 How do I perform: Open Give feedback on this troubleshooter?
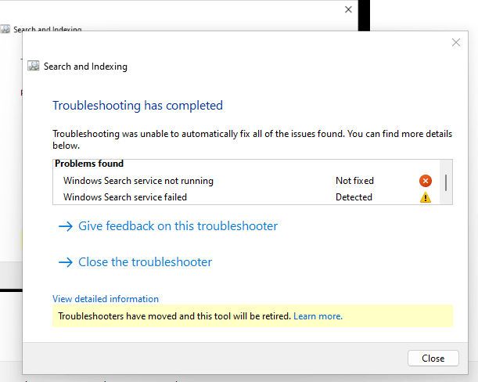[178, 226]
